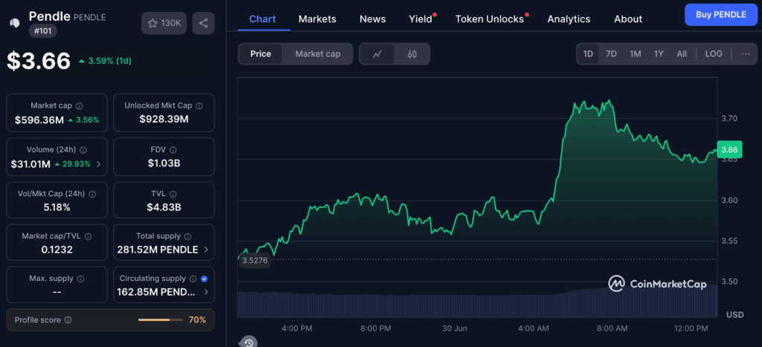Switch to candlestick chart icon

412,53
